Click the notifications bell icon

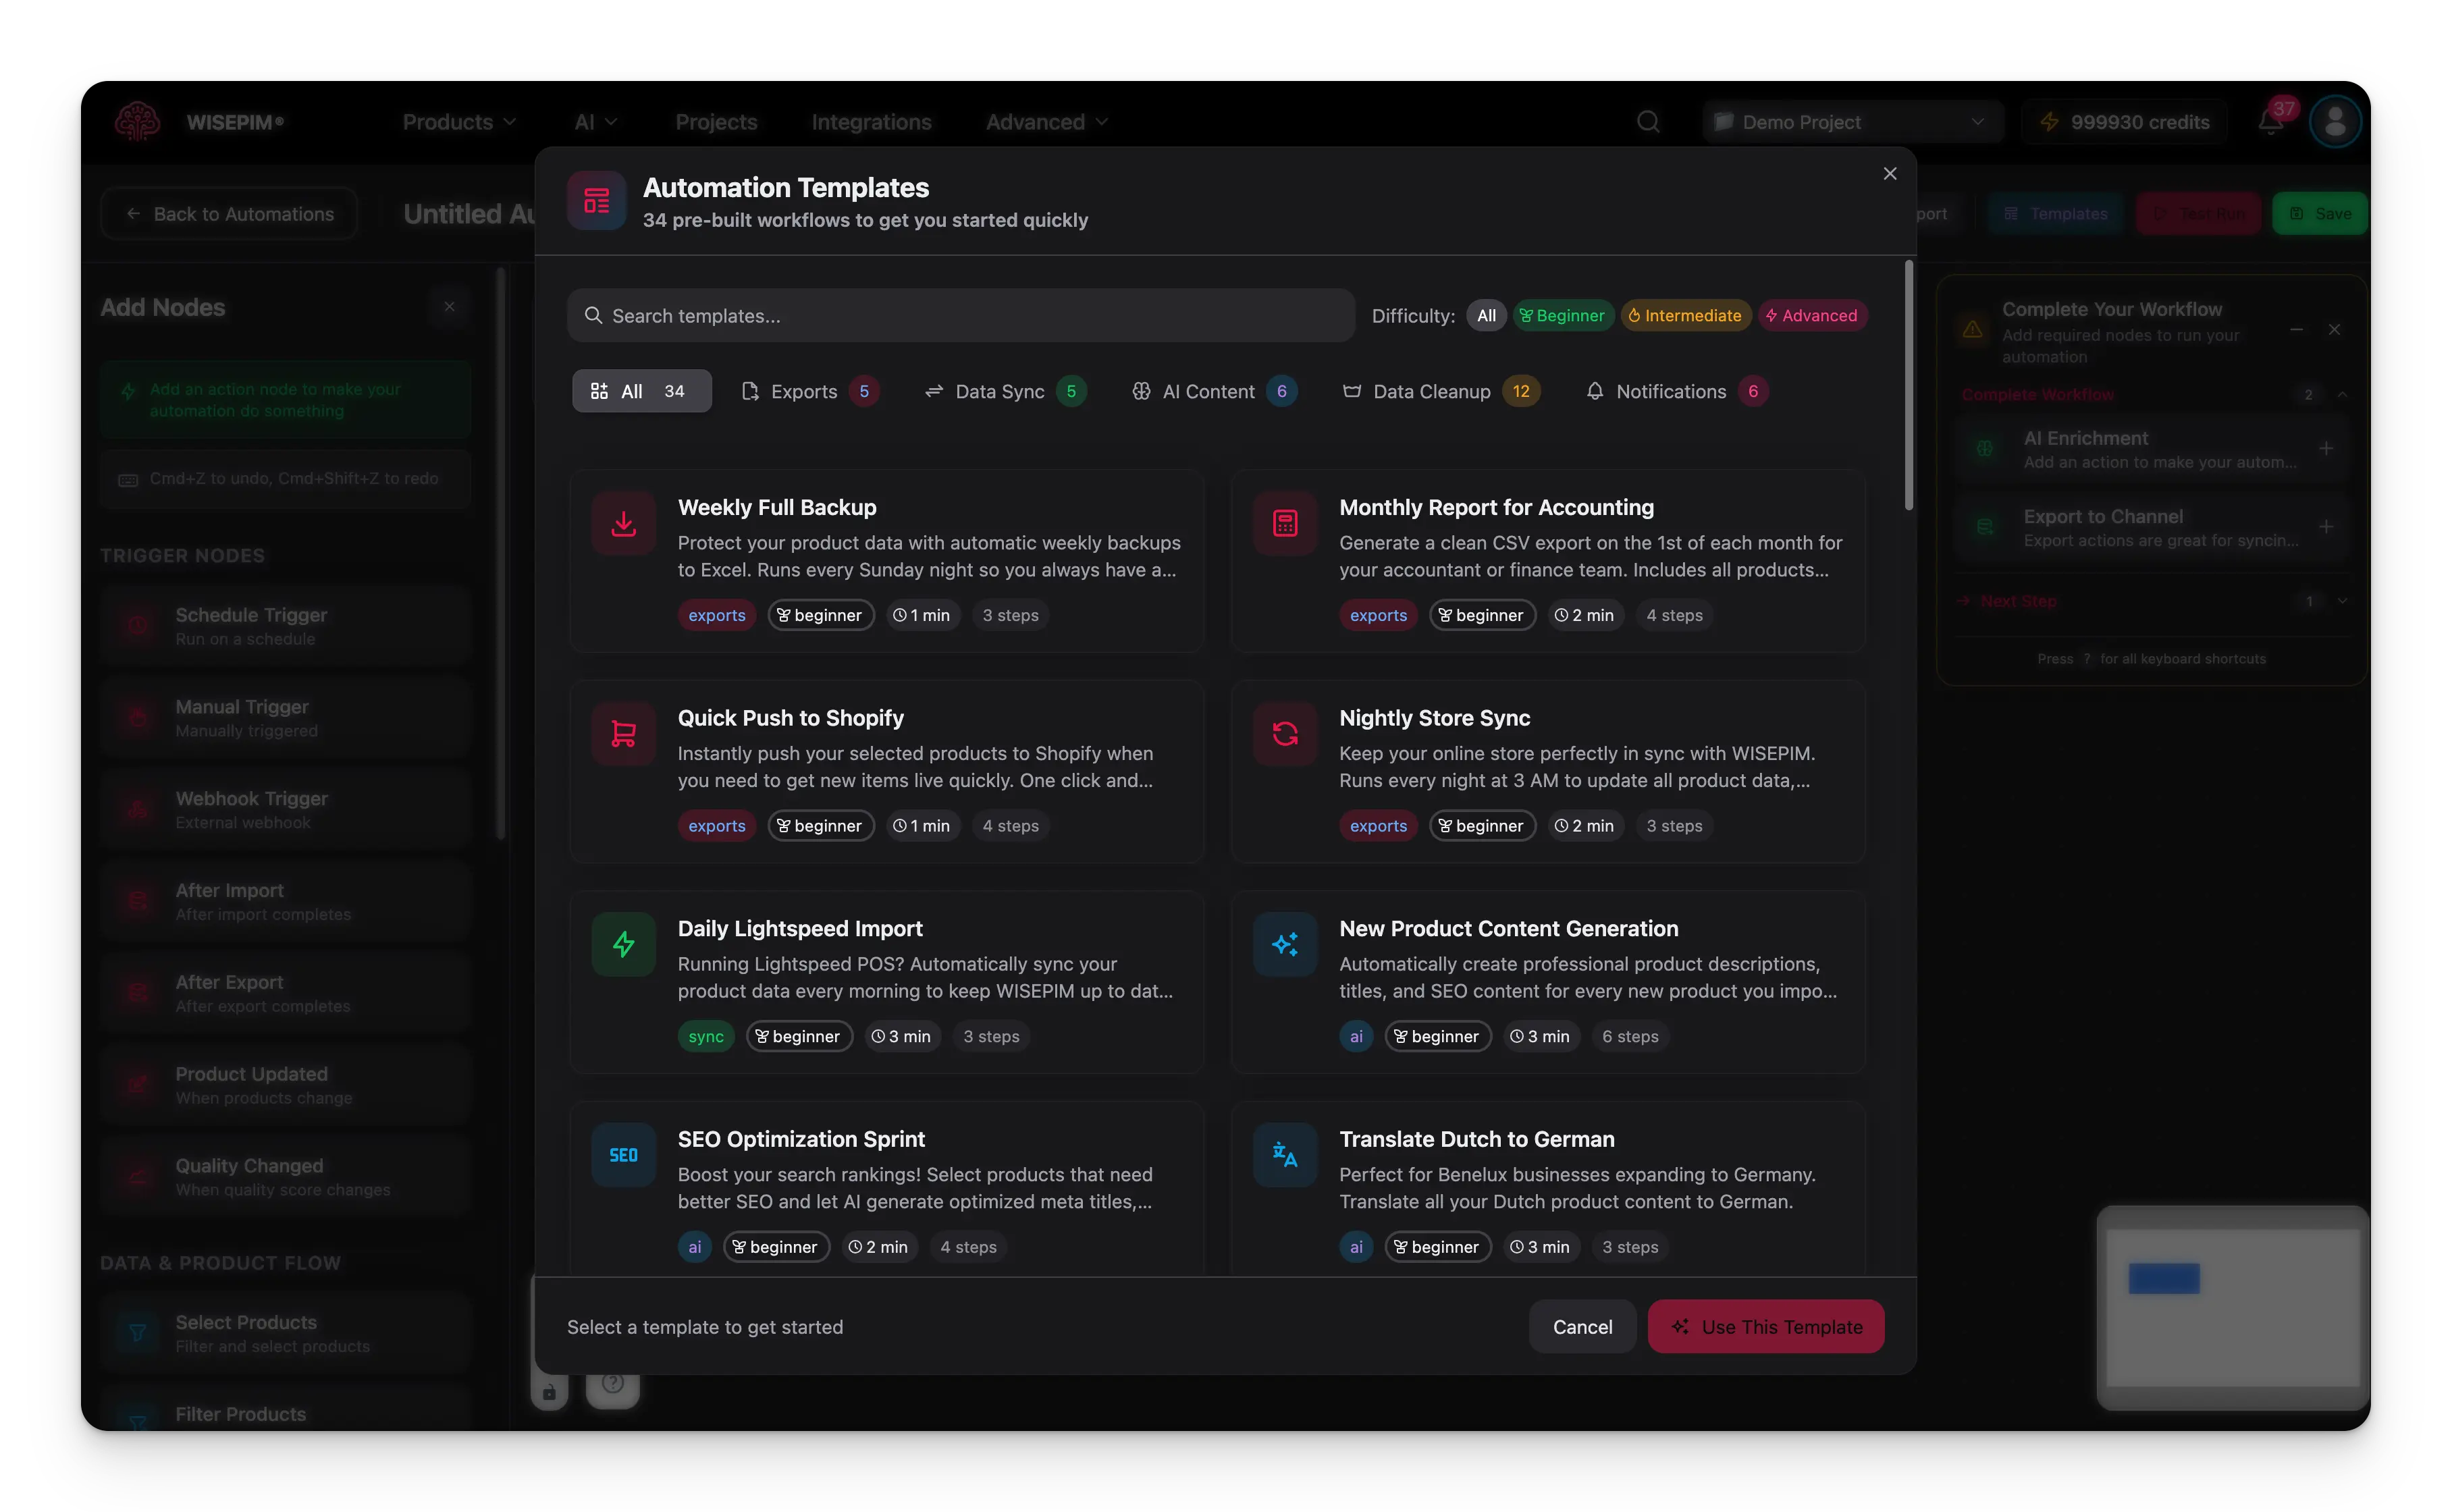[2271, 122]
